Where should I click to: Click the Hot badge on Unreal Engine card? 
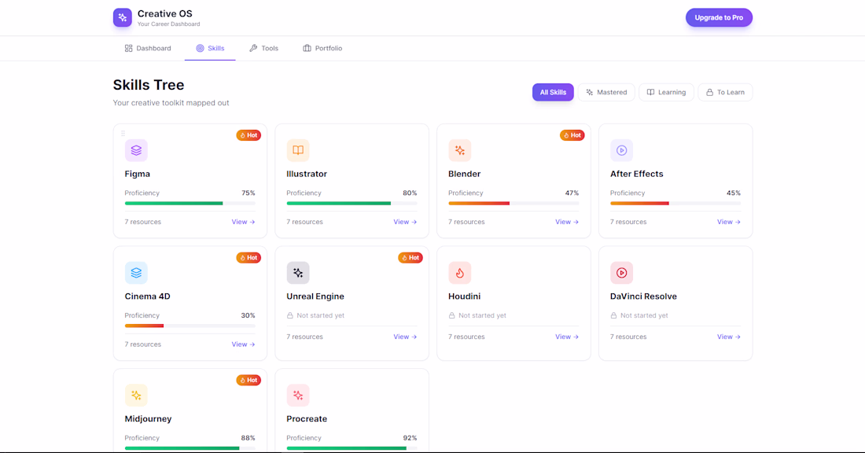(410, 258)
